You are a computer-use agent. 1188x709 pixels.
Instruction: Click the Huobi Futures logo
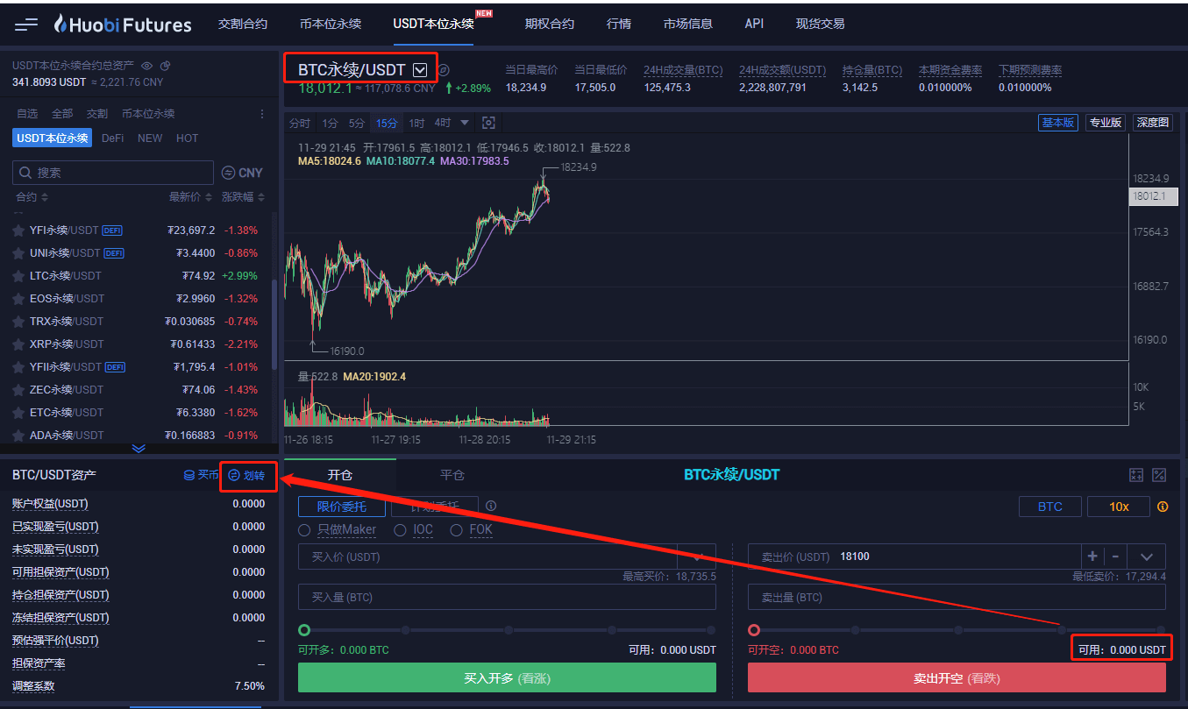click(123, 24)
